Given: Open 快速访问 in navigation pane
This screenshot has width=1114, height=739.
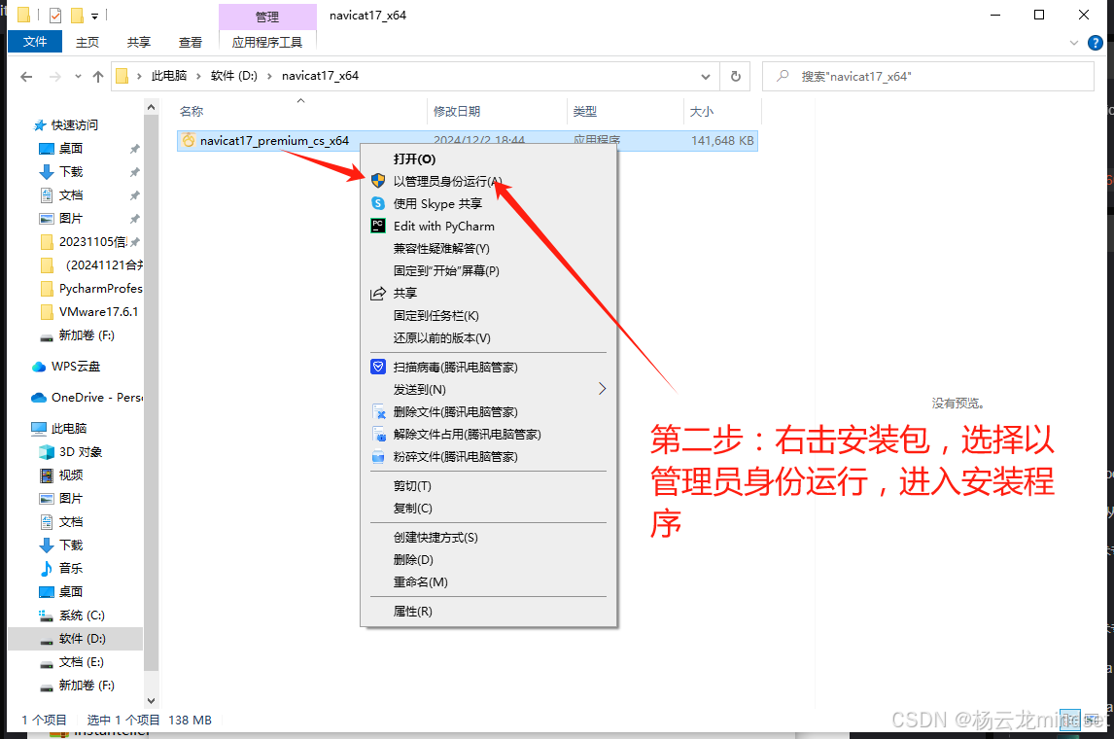Looking at the screenshot, I should click(x=75, y=125).
